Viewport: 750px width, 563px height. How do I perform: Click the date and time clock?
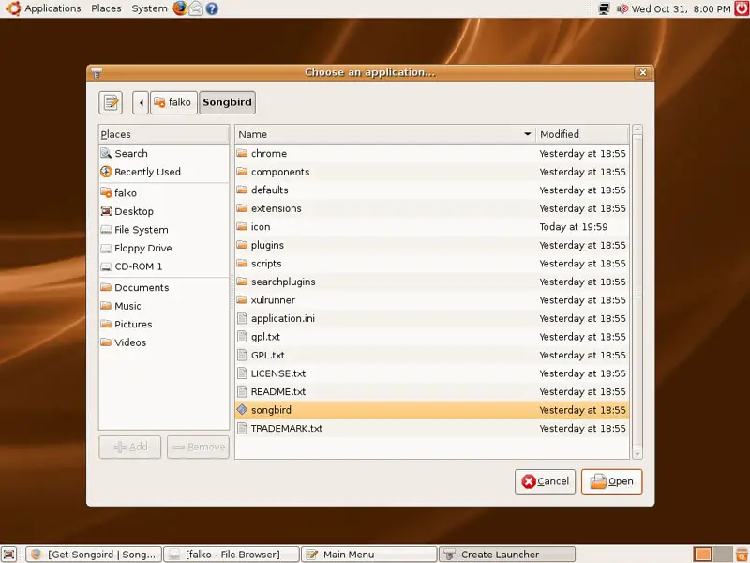click(682, 8)
